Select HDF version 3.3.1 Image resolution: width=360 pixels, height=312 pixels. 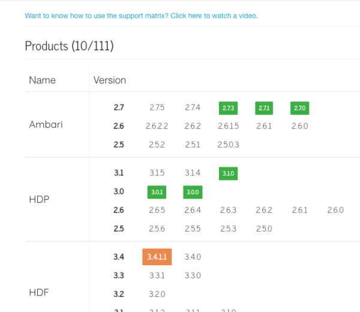coord(157,275)
